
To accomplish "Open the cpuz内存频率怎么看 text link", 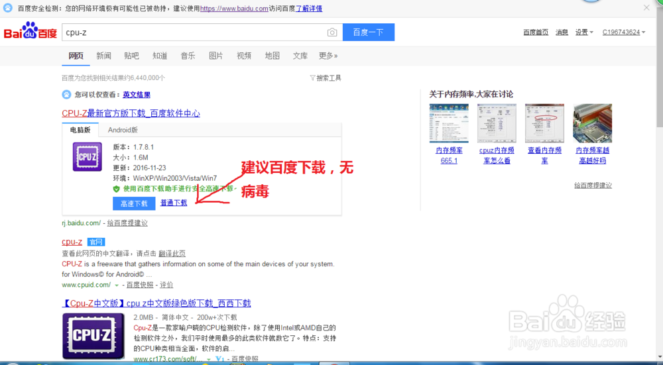I will [497, 156].
